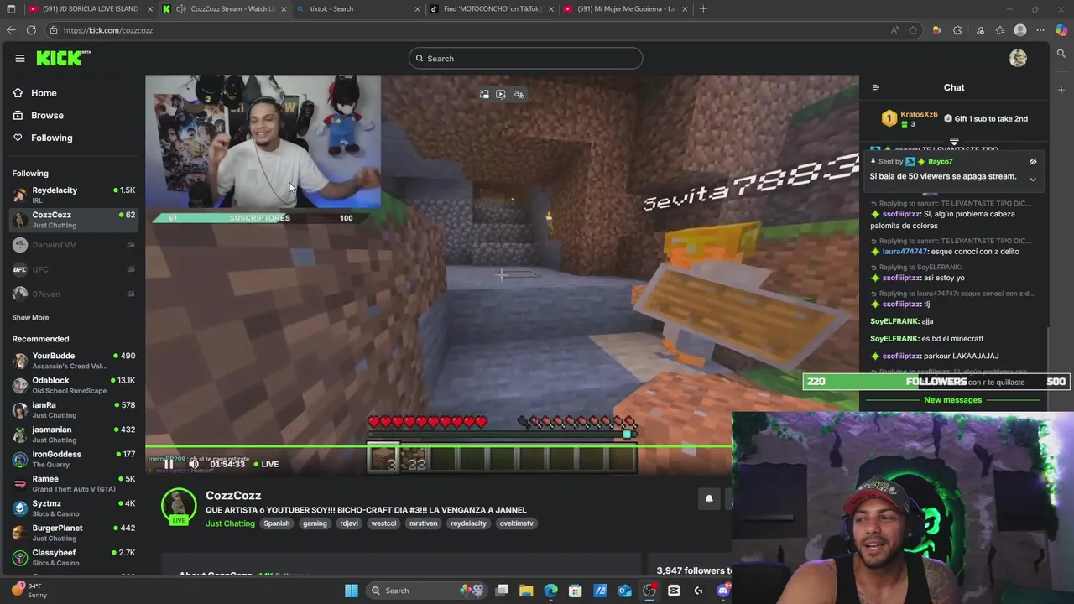The width and height of the screenshot is (1074, 604).
Task: Mute the stream player volume
Action: click(193, 464)
